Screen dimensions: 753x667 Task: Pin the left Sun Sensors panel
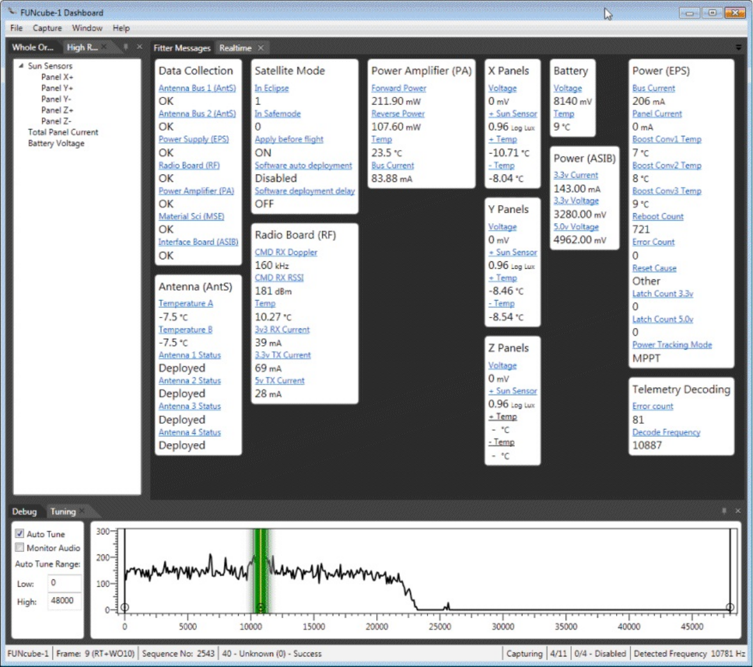(x=126, y=47)
